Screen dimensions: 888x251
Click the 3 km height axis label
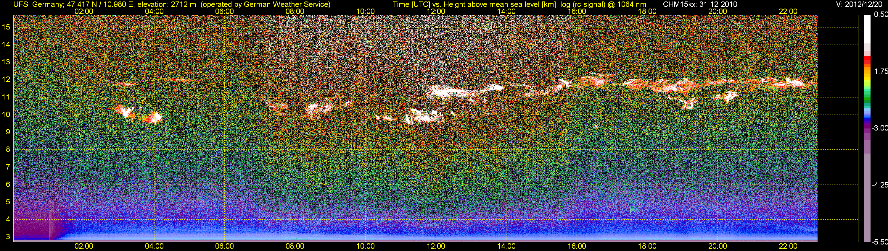tap(9, 237)
